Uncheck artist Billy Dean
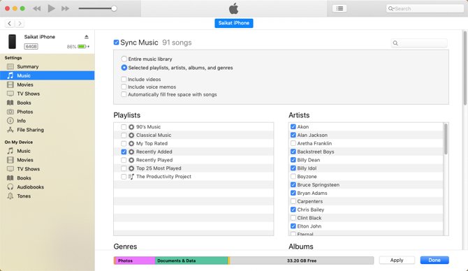Image resolution: width=468 pixels, height=271 pixels. [293, 160]
